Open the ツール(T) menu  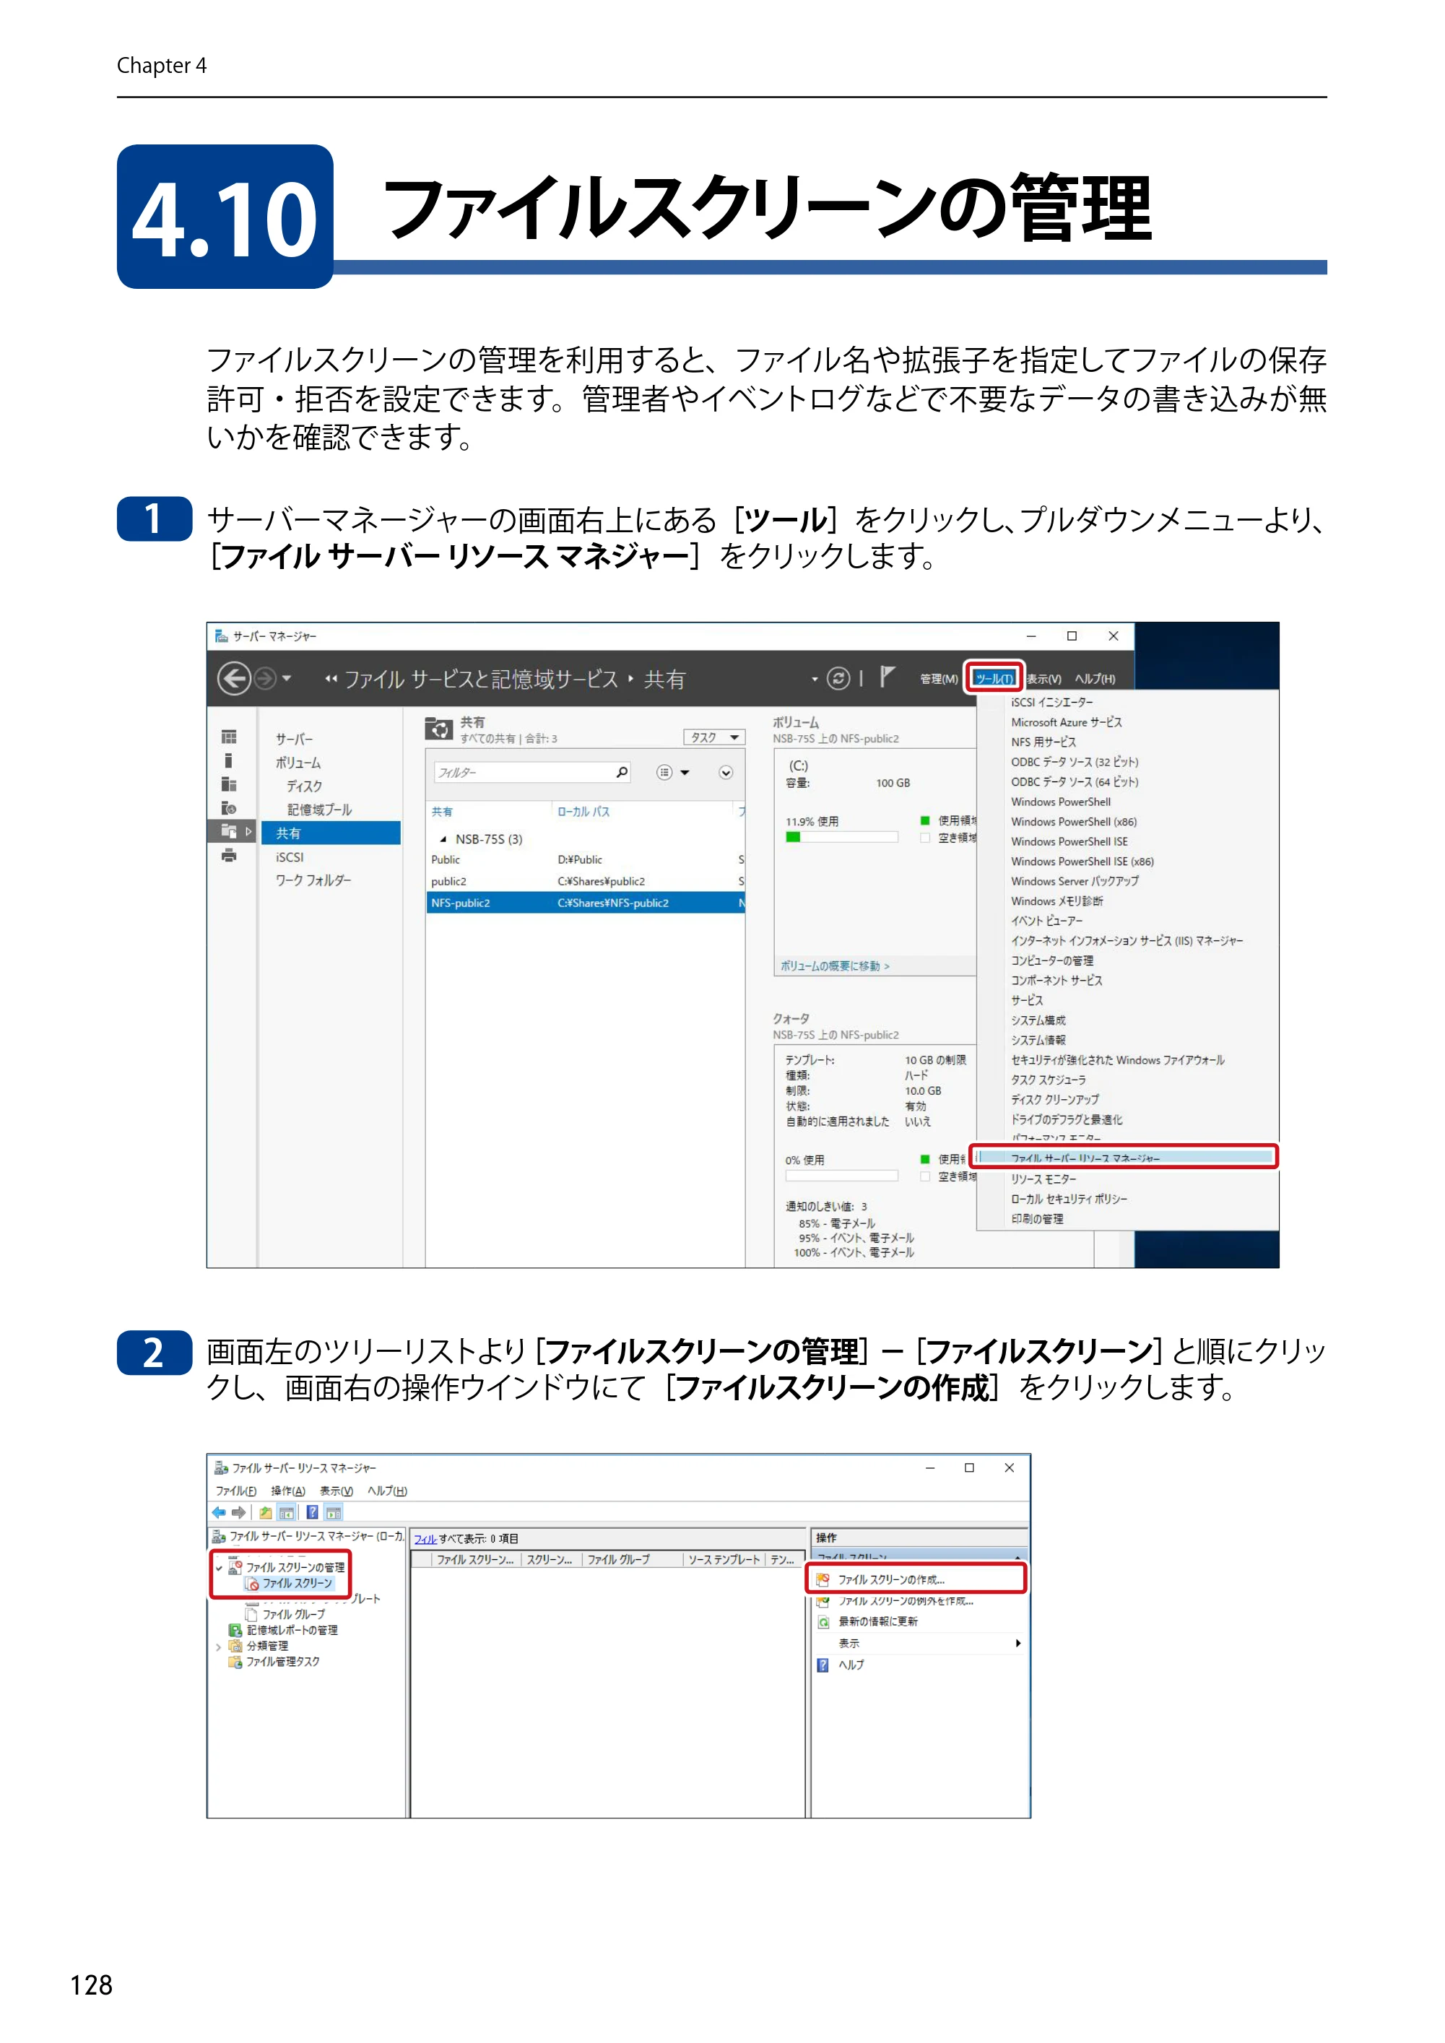pyautogui.click(x=995, y=679)
